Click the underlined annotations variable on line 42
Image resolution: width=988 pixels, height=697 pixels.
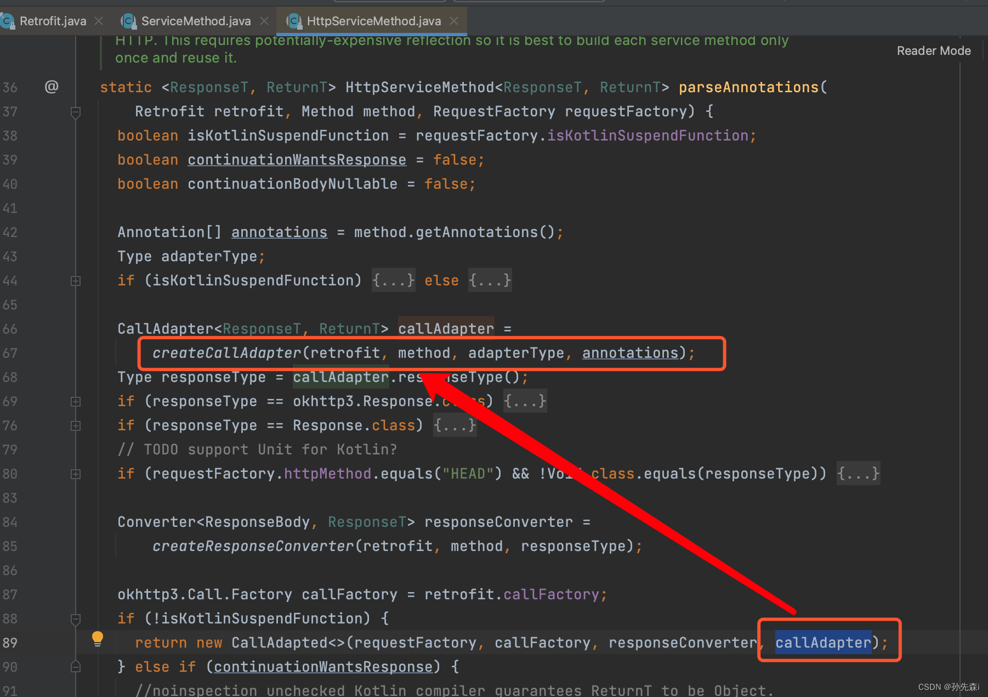click(x=279, y=232)
